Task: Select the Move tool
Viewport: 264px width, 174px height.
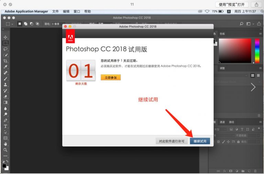Action: click(x=5, y=37)
